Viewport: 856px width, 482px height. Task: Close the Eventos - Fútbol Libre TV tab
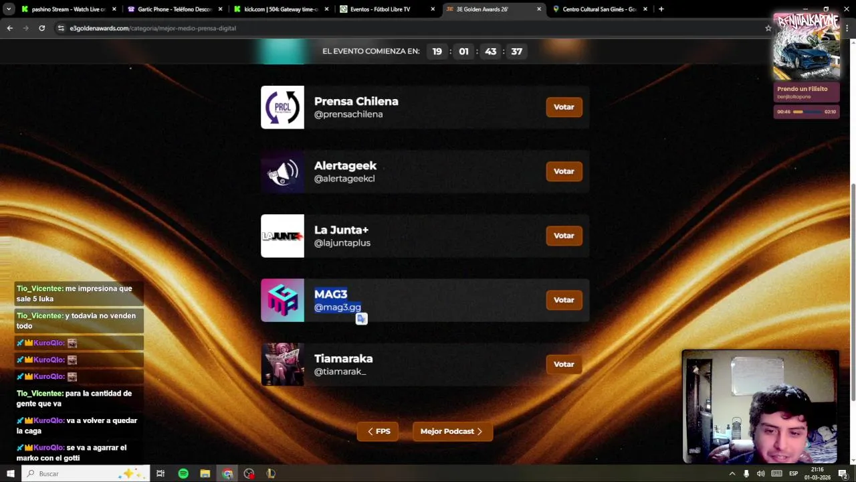click(x=433, y=9)
